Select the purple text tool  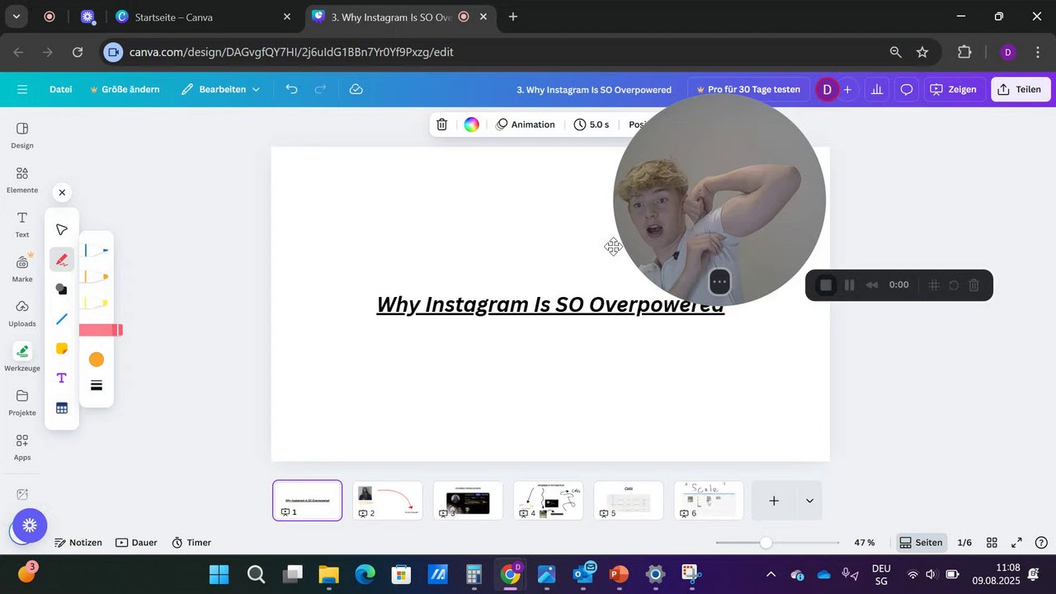62,378
